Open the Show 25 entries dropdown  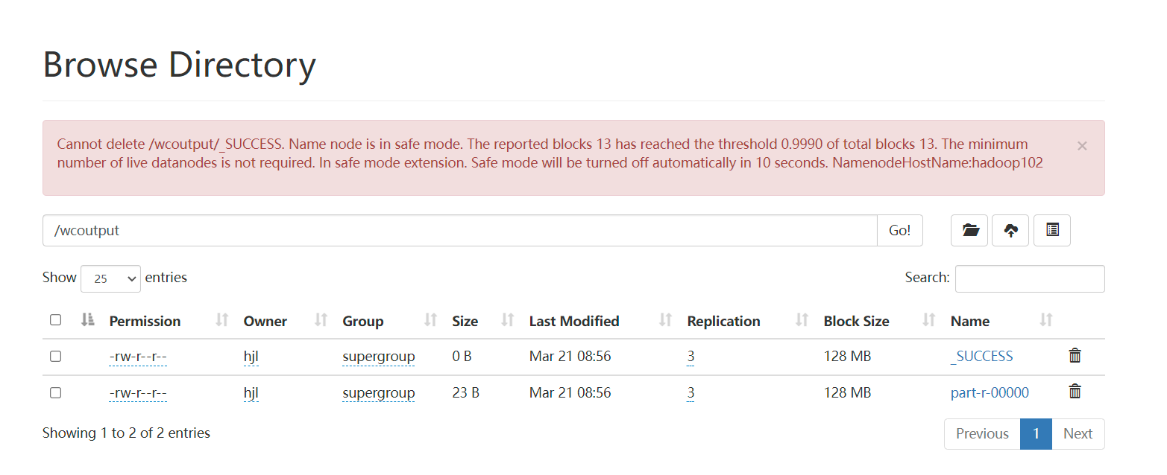click(x=110, y=278)
